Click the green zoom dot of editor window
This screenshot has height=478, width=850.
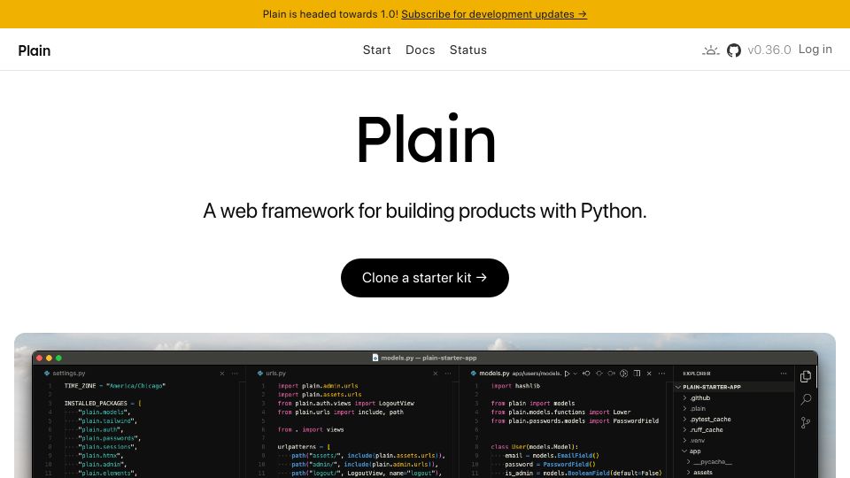[x=58, y=358]
